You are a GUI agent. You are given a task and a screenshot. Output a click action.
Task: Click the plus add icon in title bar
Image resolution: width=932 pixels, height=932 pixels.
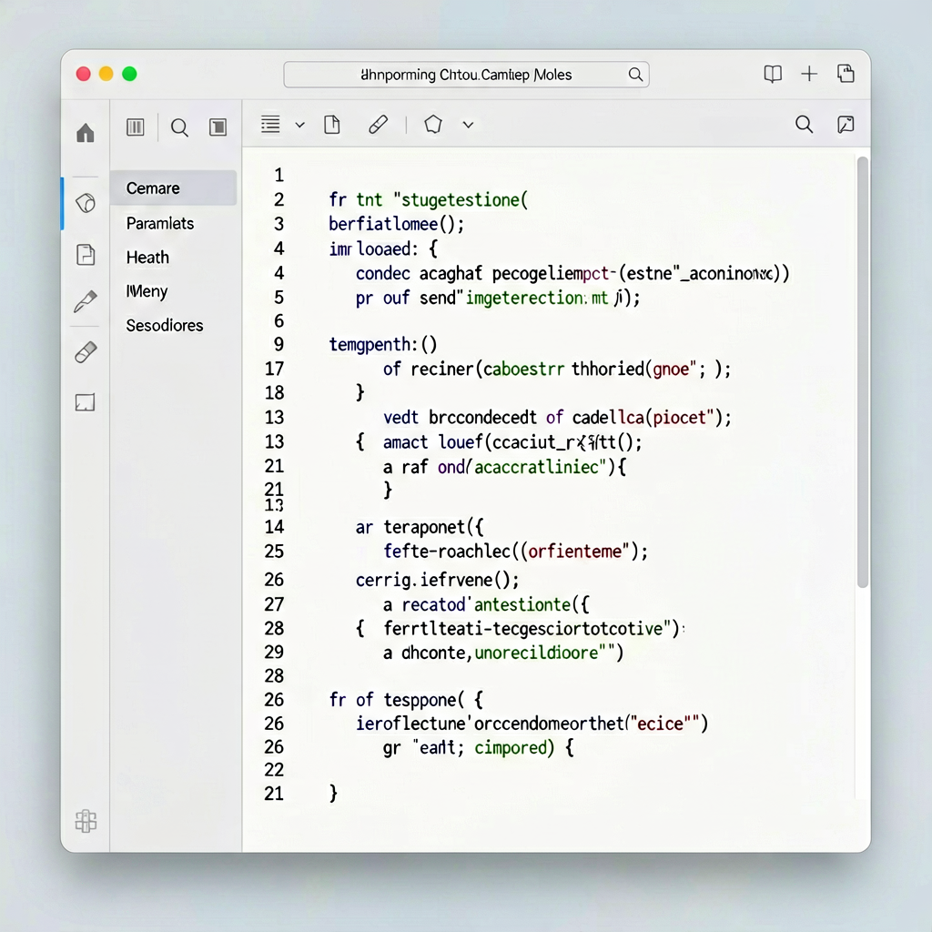(809, 74)
